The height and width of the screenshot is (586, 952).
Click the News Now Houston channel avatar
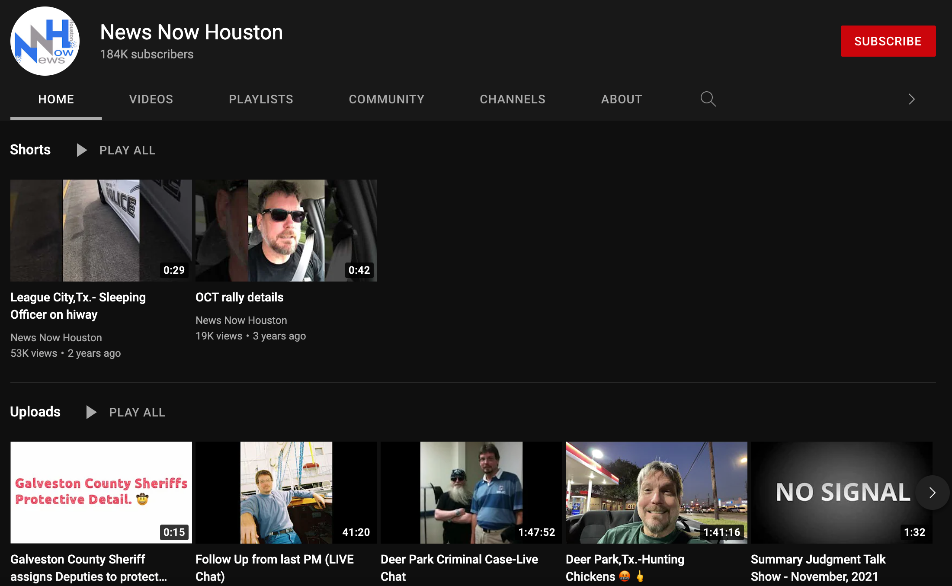pyautogui.click(x=45, y=41)
